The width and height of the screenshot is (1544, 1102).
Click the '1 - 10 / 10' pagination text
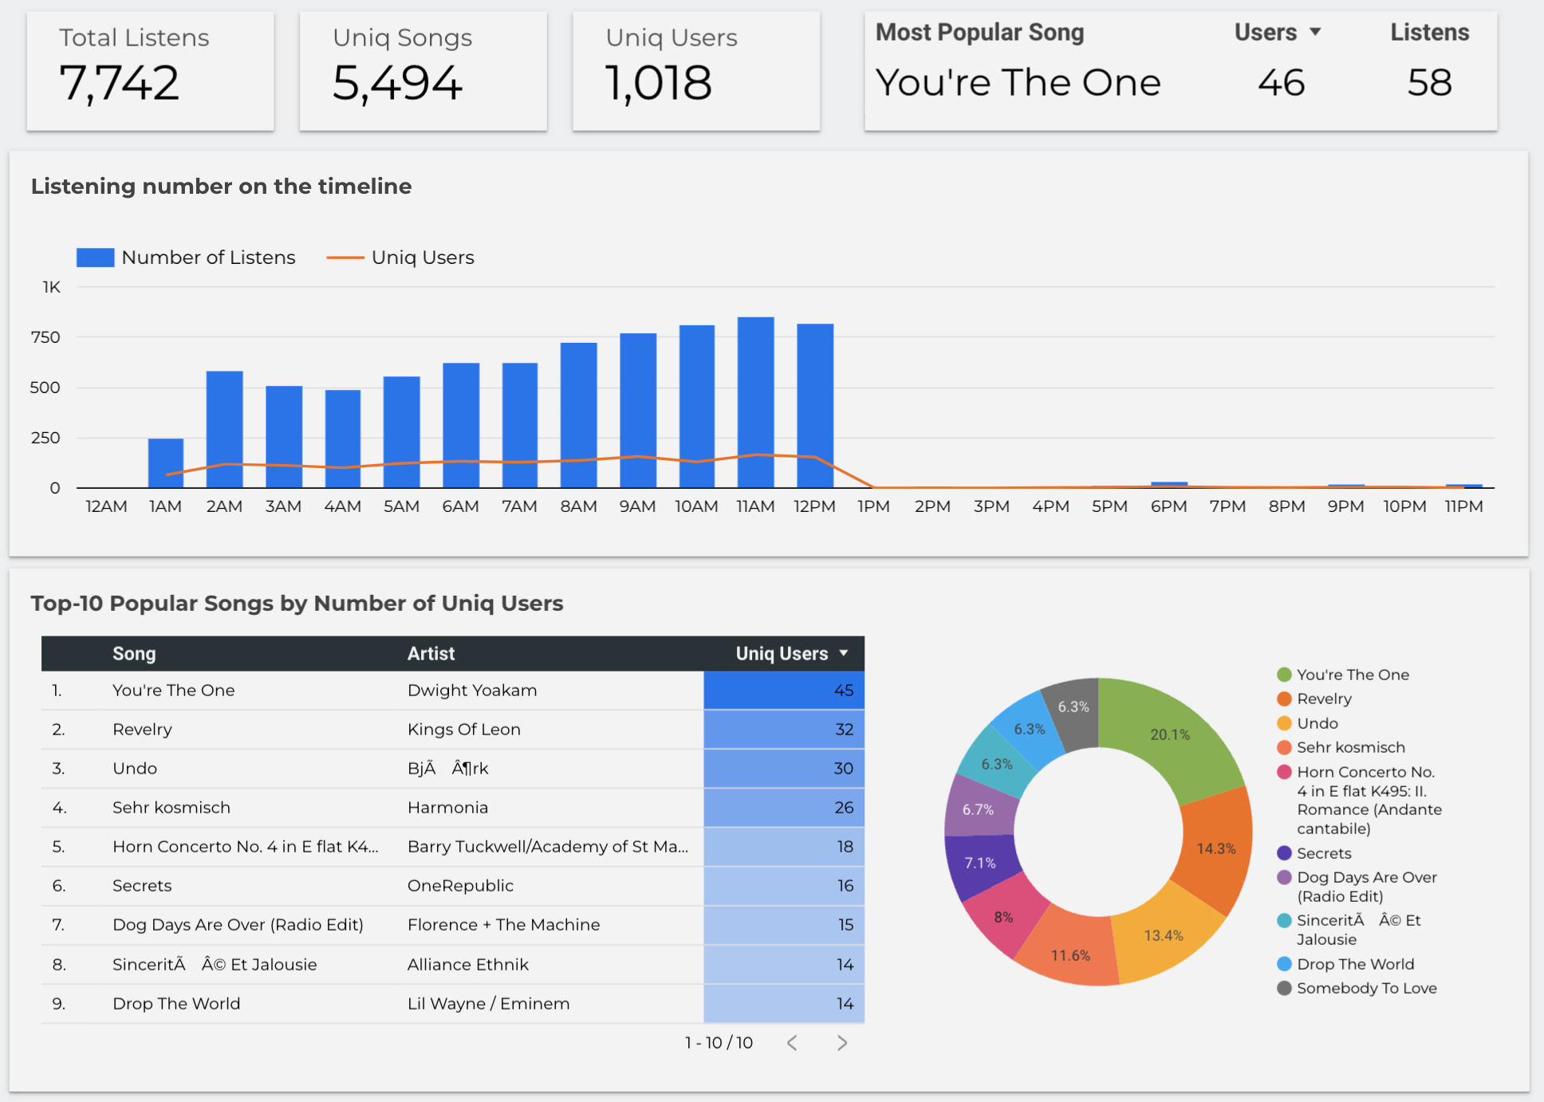719,1043
